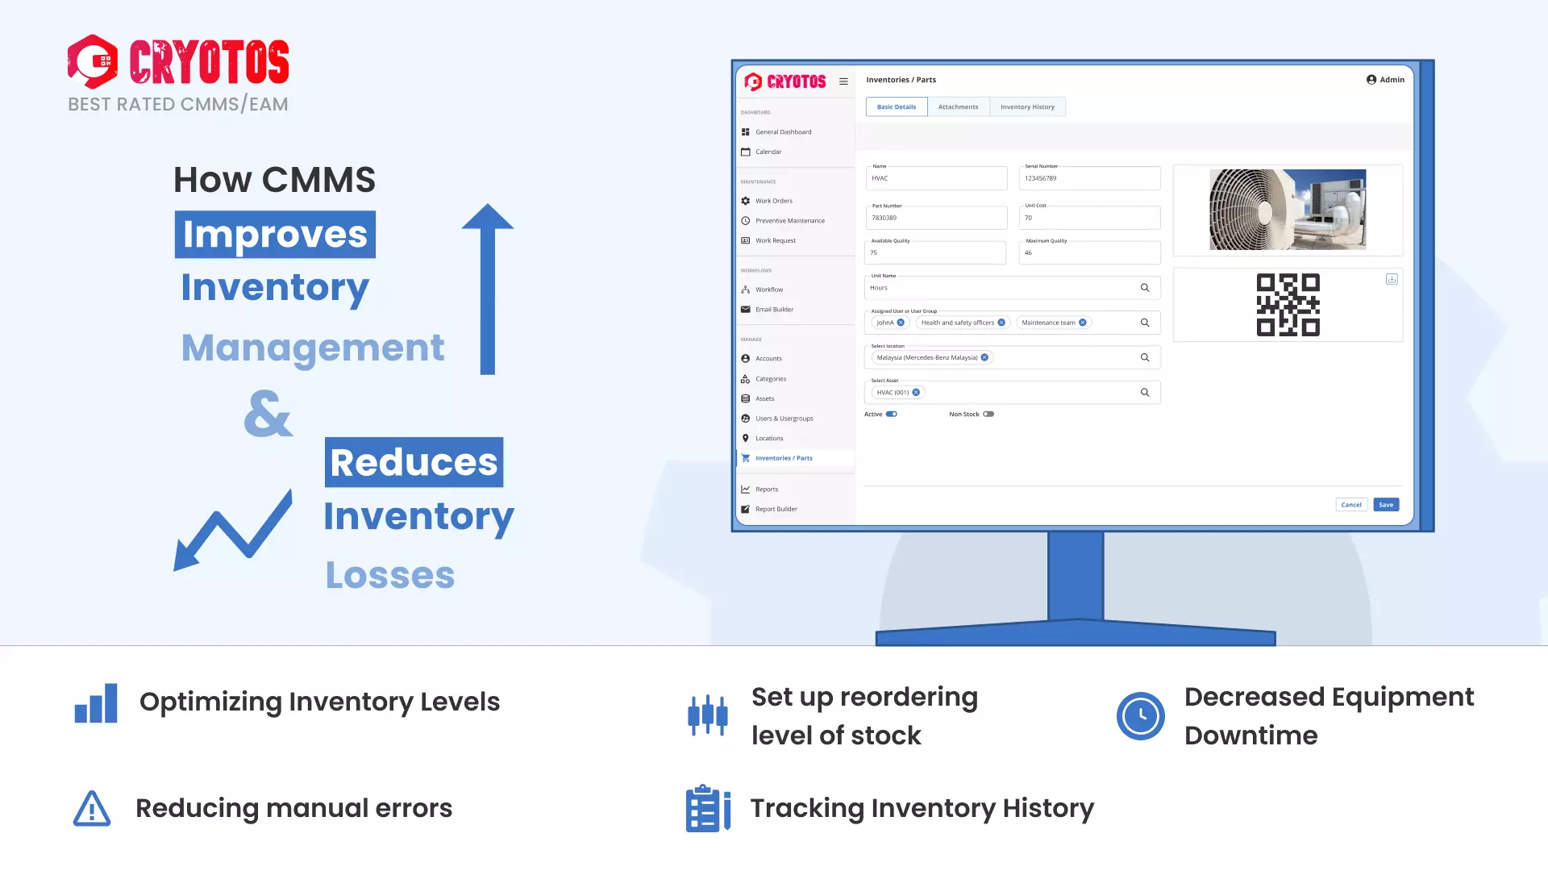The image size is (1548, 871).
Task: Enable the Non Stock toggle
Action: [989, 414]
